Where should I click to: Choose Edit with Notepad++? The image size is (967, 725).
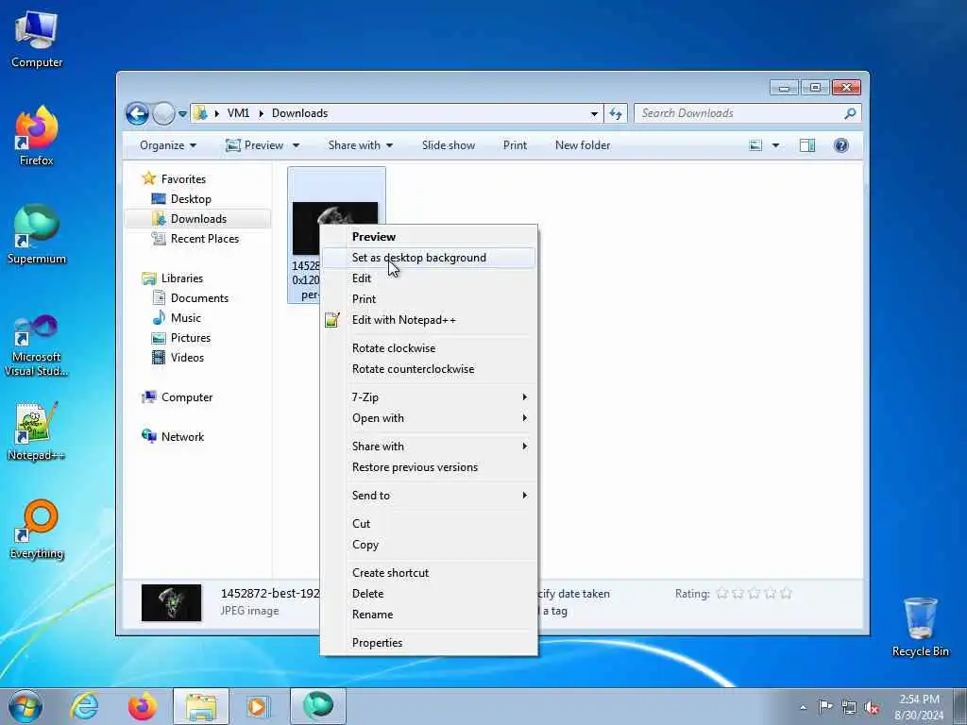430,320
